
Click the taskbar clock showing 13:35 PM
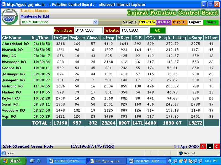211,161
